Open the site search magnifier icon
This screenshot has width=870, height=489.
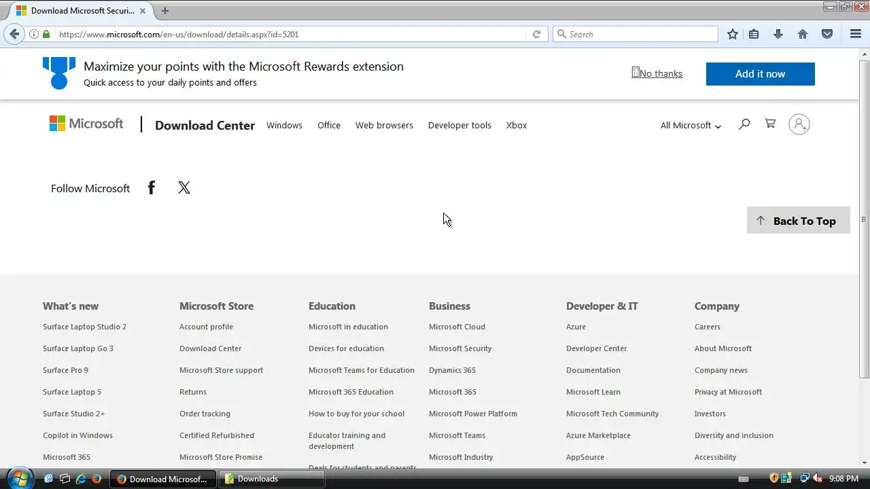click(744, 124)
